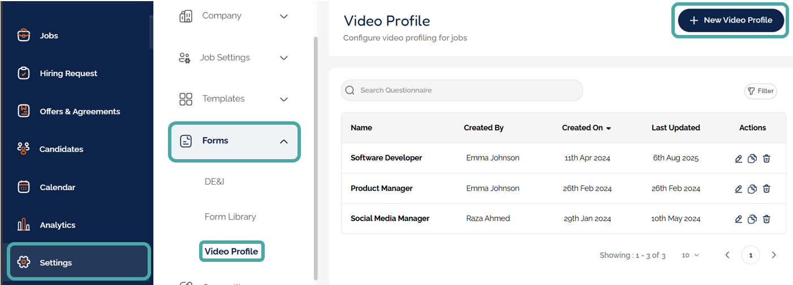Image resolution: width=793 pixels, height=285 pixels.
Task: Delete the Software Developer video profile
Action: (766, 159)
